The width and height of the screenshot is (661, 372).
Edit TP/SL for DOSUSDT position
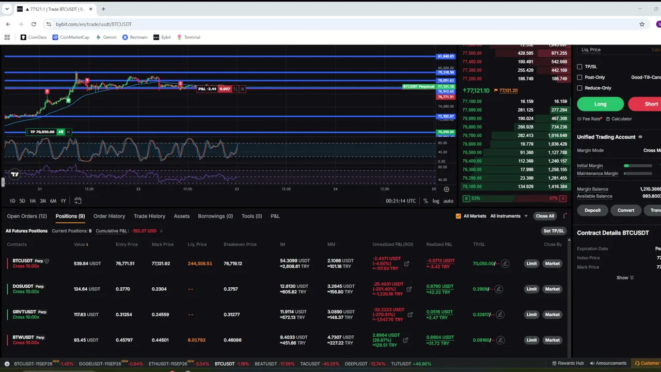point(498,289)
